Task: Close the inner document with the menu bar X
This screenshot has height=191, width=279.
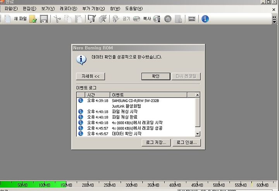Action: pyautogui.click(x=274, y=10)
